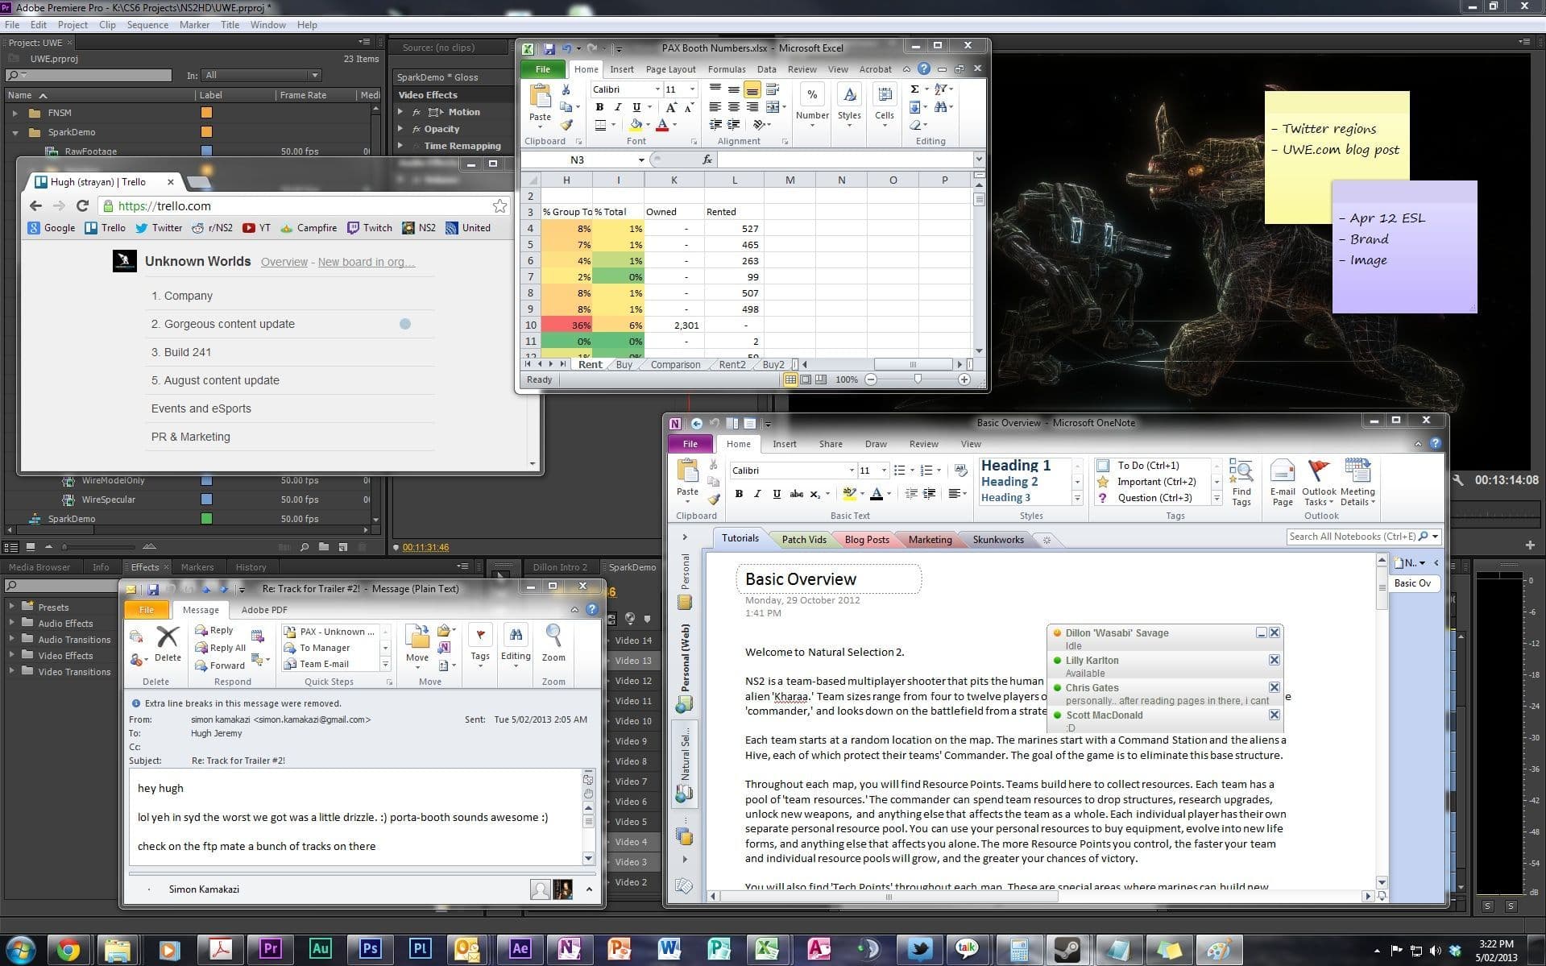Image resolution: width=1546 pixels, height=966 pixels.
Task: Open the E-mail Page tool in OneNote
Action: pos(1282,482)
